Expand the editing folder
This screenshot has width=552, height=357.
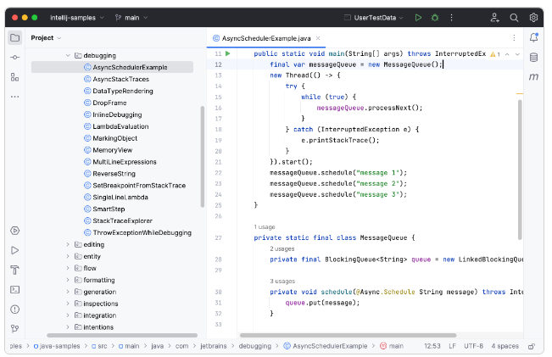coord(68,244)
